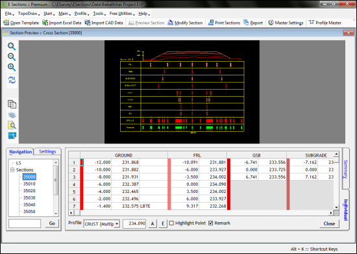
Task: Click the red GROUND color swatch column
Action: pyautogui.click(x=82, y=184)
